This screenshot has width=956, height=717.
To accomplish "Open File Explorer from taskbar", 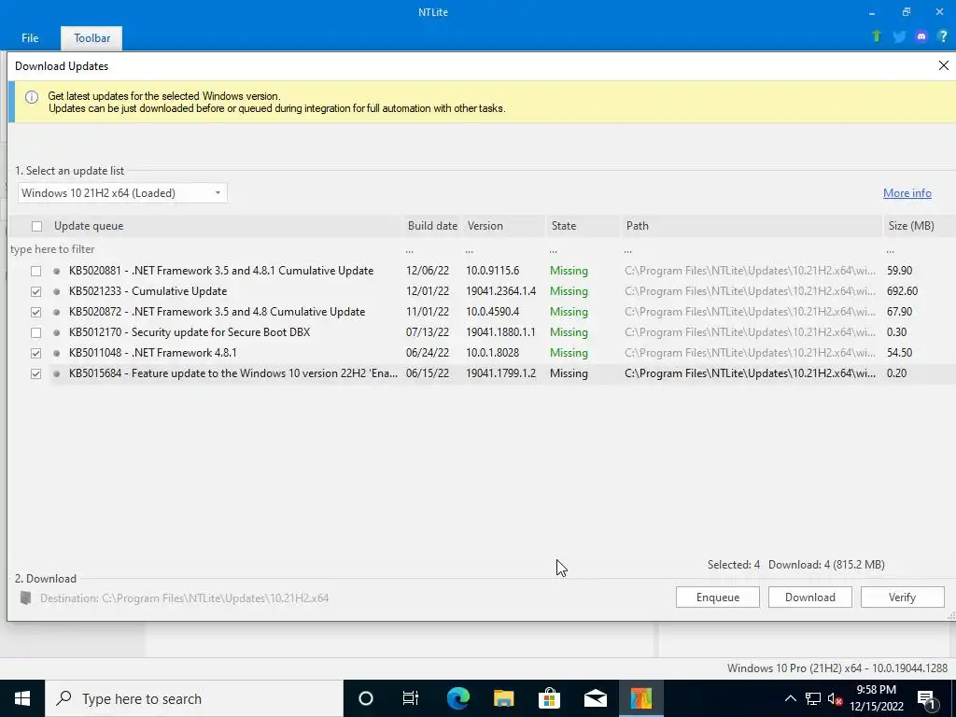I will coord(503,698).
